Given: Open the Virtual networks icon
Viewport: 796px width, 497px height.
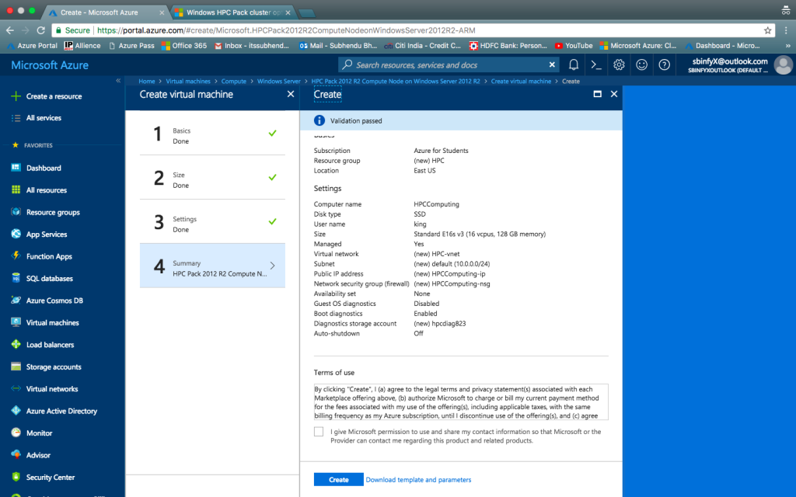Looking at the screenshot, I should 16,388.
